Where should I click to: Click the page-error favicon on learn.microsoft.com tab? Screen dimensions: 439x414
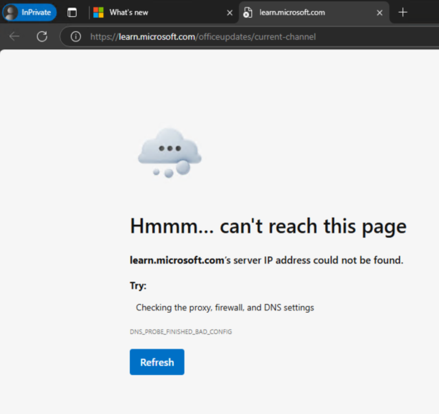pos(248,12)
